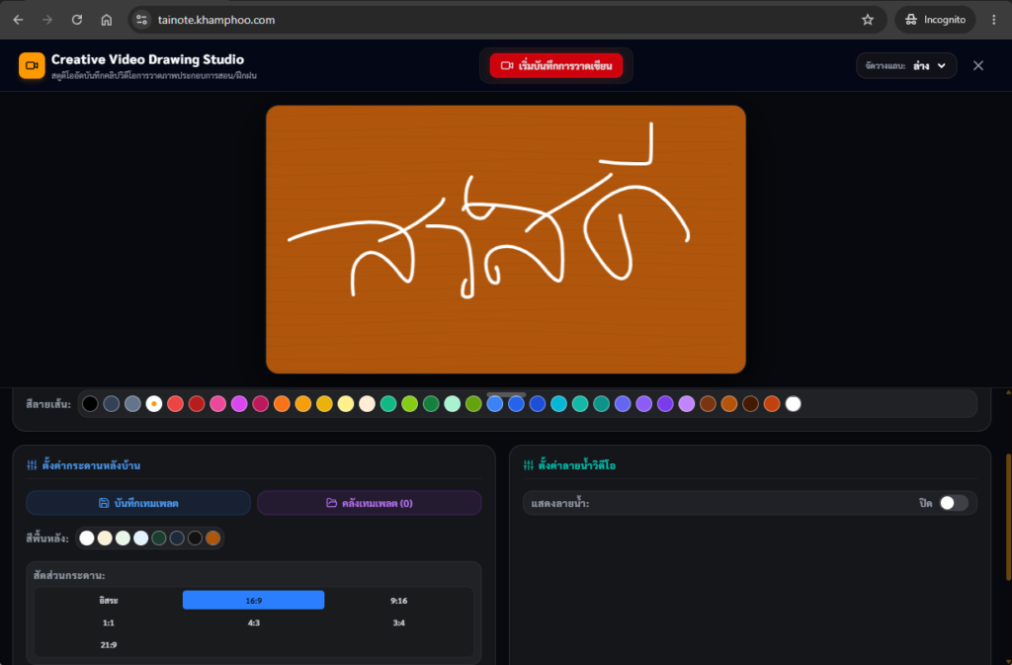Reload the page in the browser
Screen dimensions: 1012x665
[x=77, y=20]
